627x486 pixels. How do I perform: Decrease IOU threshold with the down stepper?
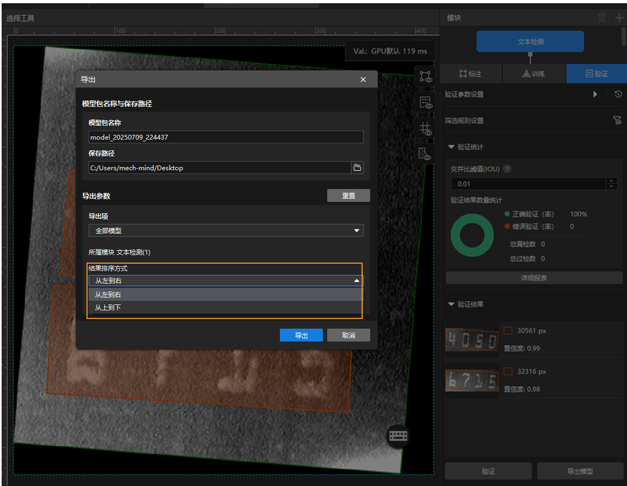(x=611, y=187)
